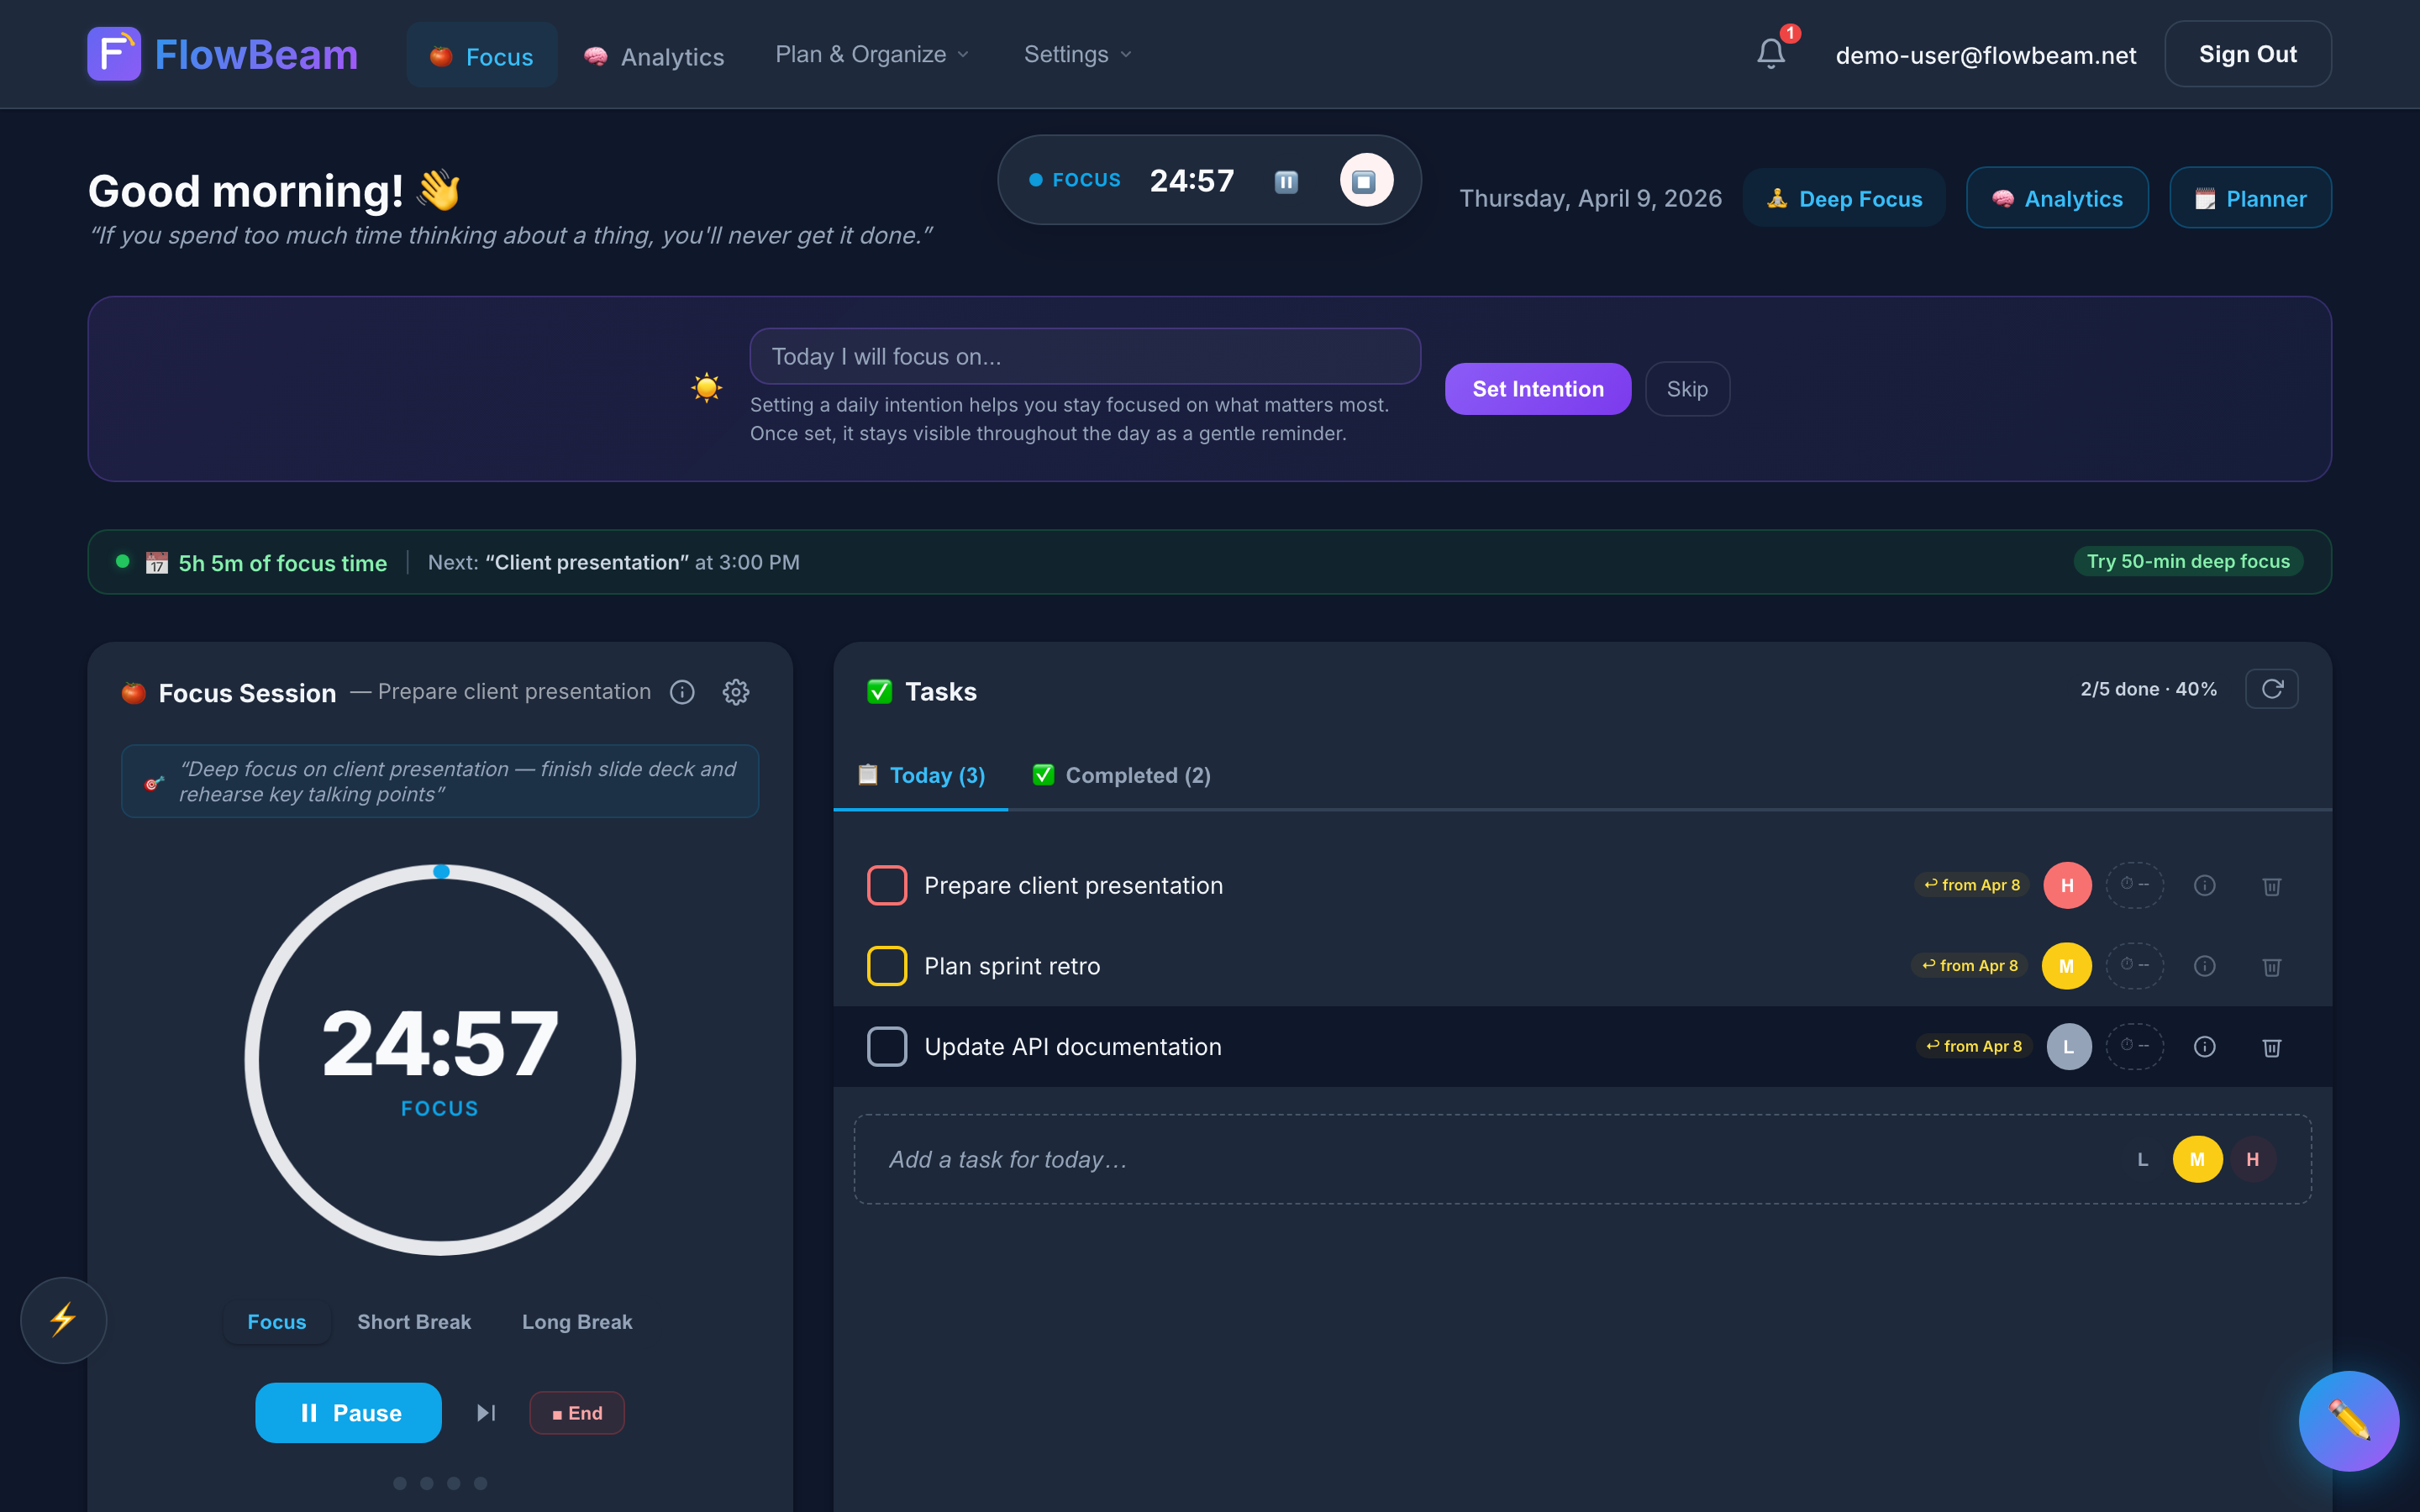
Task: Refresh the Tasks list
Action: point(2271,689)
